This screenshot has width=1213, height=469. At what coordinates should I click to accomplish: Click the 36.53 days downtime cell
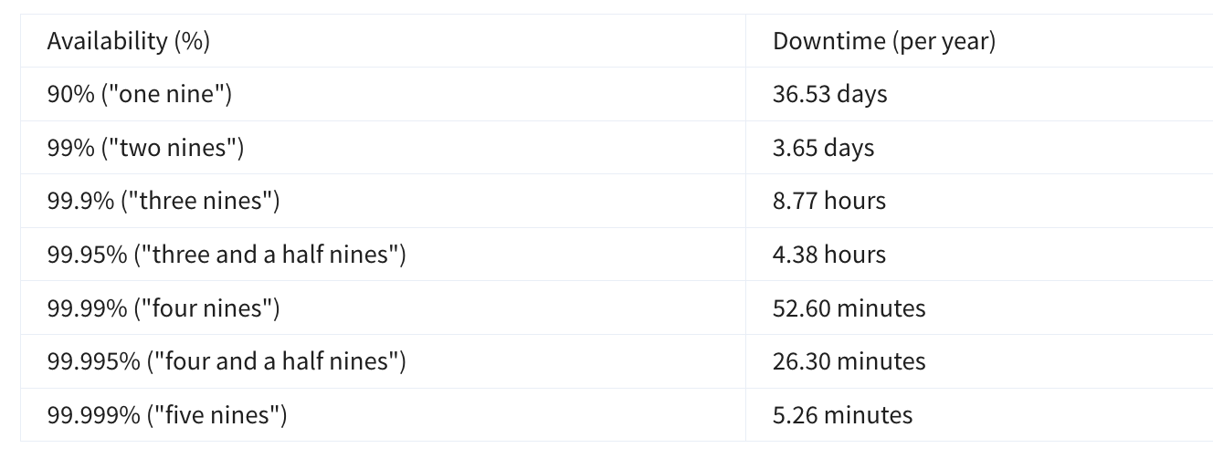[x=829, y=94]
